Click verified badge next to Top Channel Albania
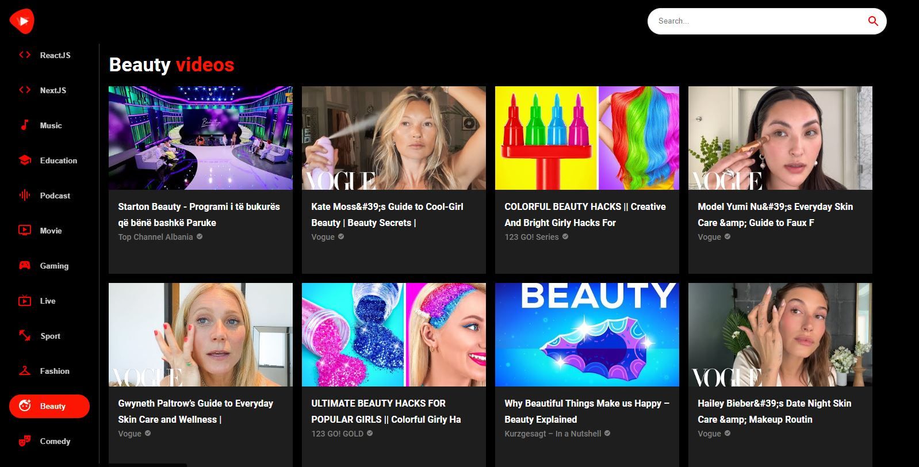 tap(200, 236)
